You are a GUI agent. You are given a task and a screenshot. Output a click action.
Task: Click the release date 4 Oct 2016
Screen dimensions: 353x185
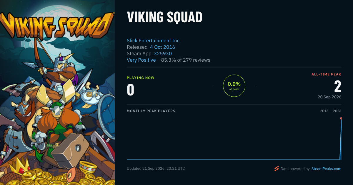(x=162, y=47)
